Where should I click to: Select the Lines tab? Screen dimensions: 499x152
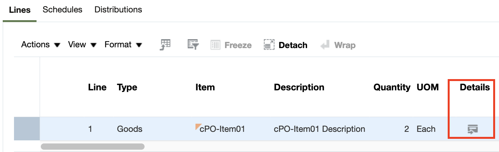20,10
